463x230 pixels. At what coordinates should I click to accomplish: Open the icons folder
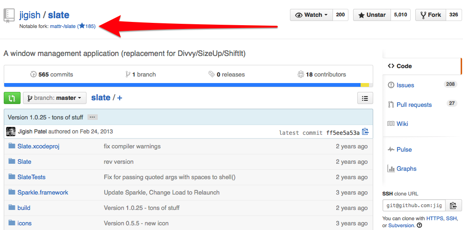[24, 223]
